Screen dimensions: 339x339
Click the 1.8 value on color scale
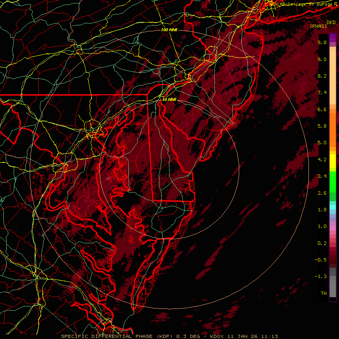click(322, 210)
